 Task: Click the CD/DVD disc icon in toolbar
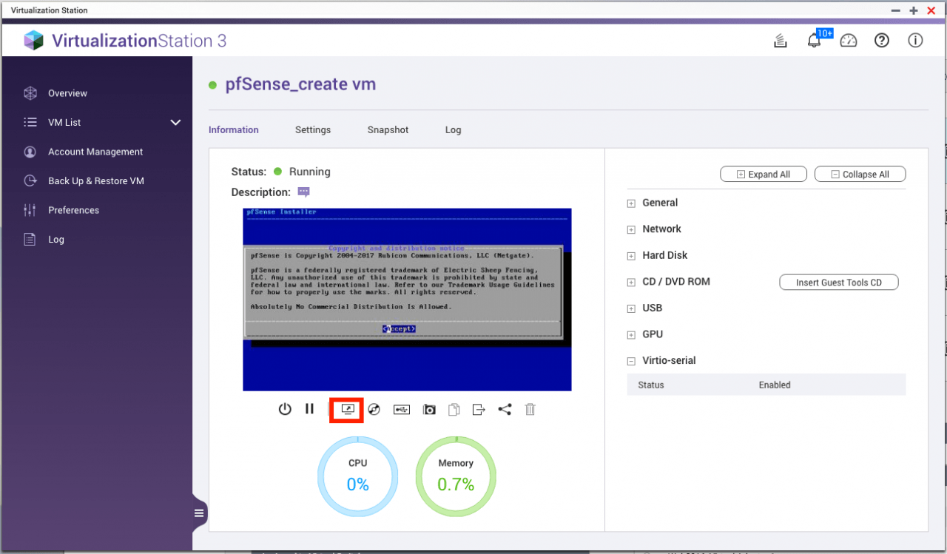pos(374,409)
